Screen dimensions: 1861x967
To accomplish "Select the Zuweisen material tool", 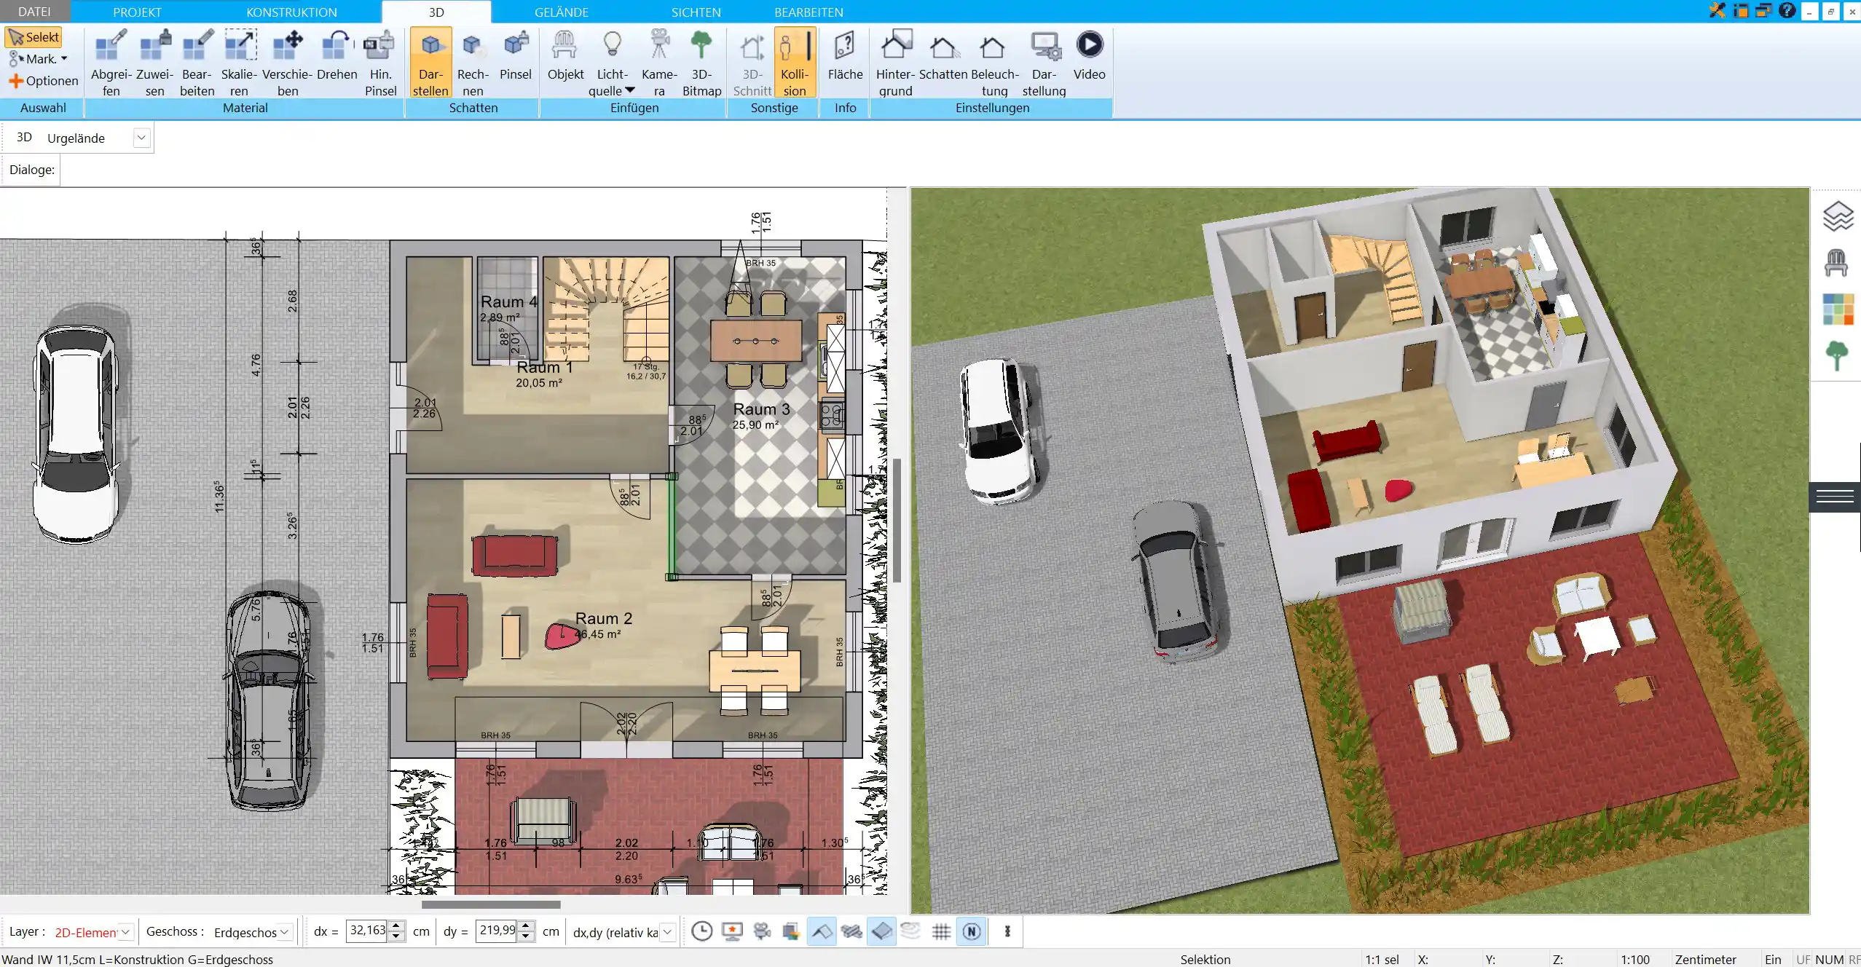I will [x=154, y=63].
